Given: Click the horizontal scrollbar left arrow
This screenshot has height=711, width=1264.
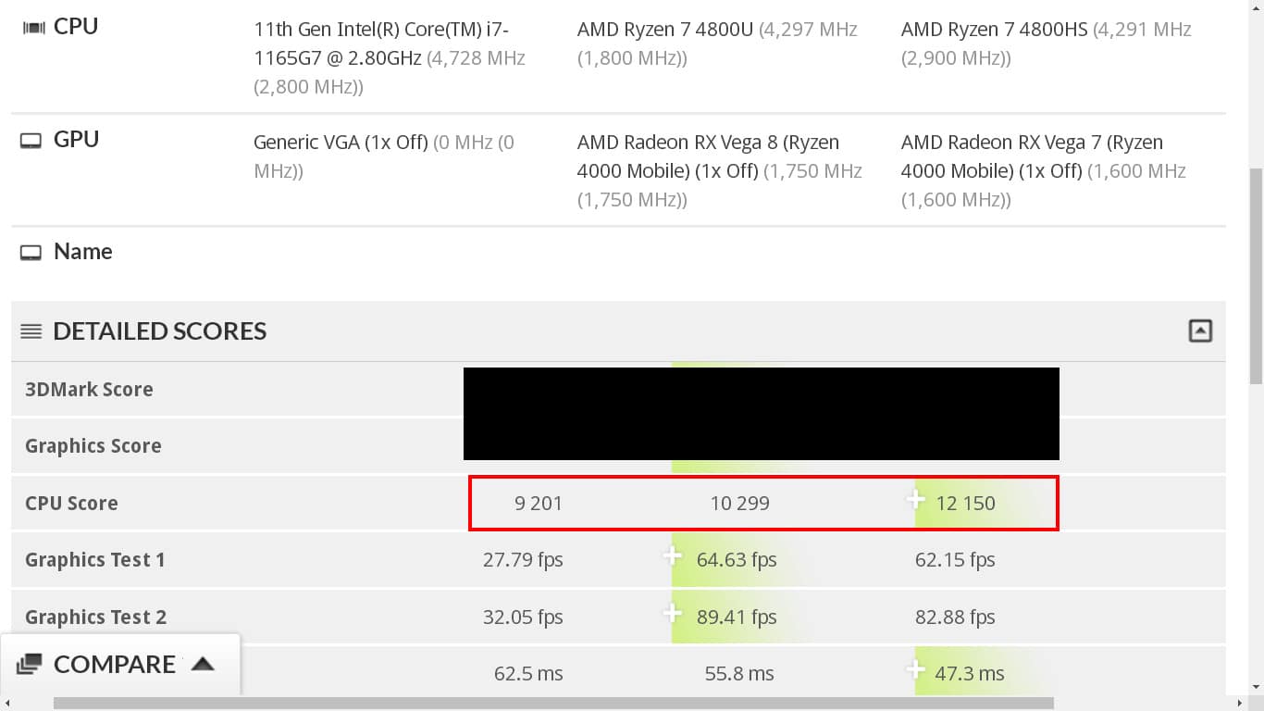Looking at the screenshot, I should (7, 704).
